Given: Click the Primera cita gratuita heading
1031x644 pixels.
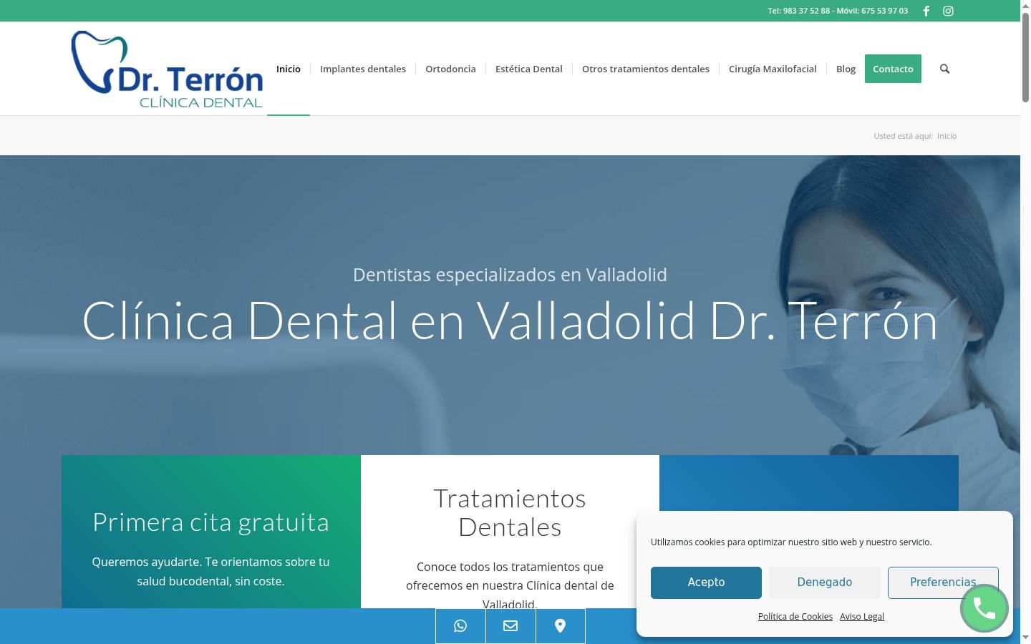Looking at the screenshot, I should click(x=211, y=522).
